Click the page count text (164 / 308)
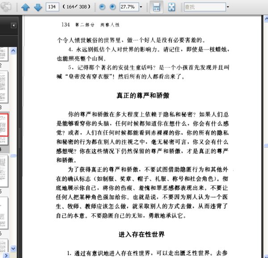Viewport: 268px width, 258px height. pyautogui.click(x=76, y=7)
